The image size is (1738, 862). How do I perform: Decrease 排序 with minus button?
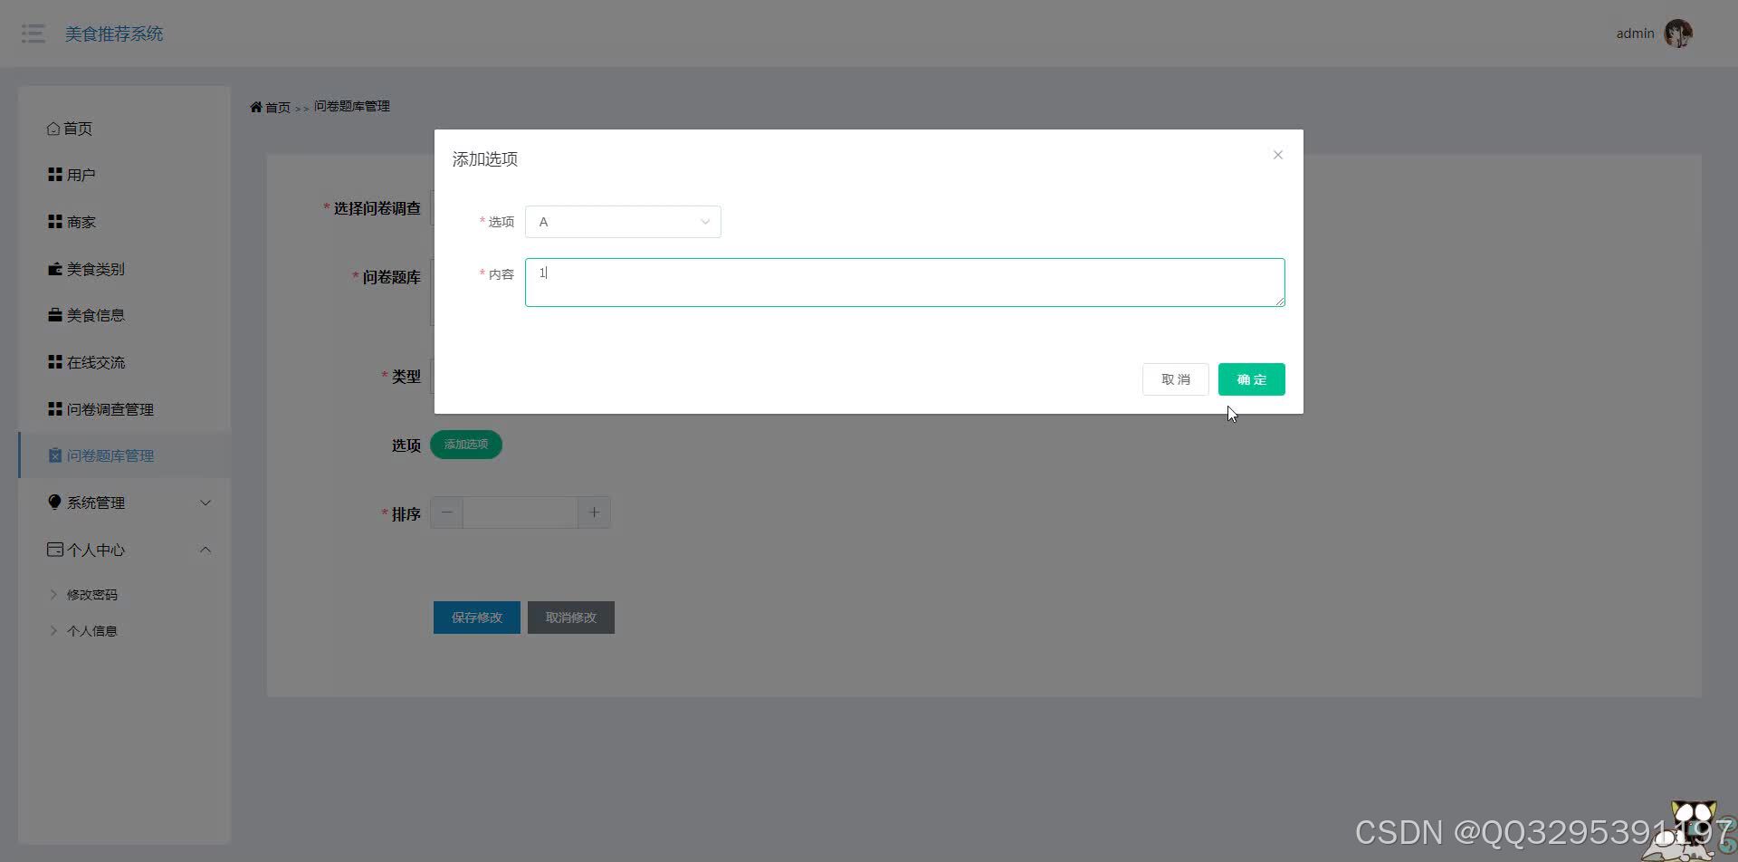pyautogui.click(x=446, y=512)
